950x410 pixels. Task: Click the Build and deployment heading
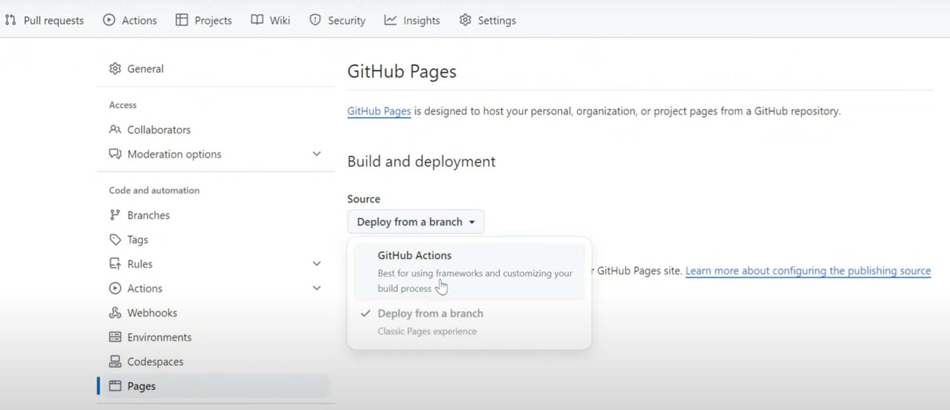(421, 161)
